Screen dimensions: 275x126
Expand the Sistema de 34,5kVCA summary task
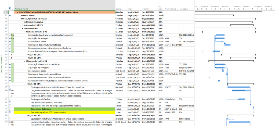point(22,22)
